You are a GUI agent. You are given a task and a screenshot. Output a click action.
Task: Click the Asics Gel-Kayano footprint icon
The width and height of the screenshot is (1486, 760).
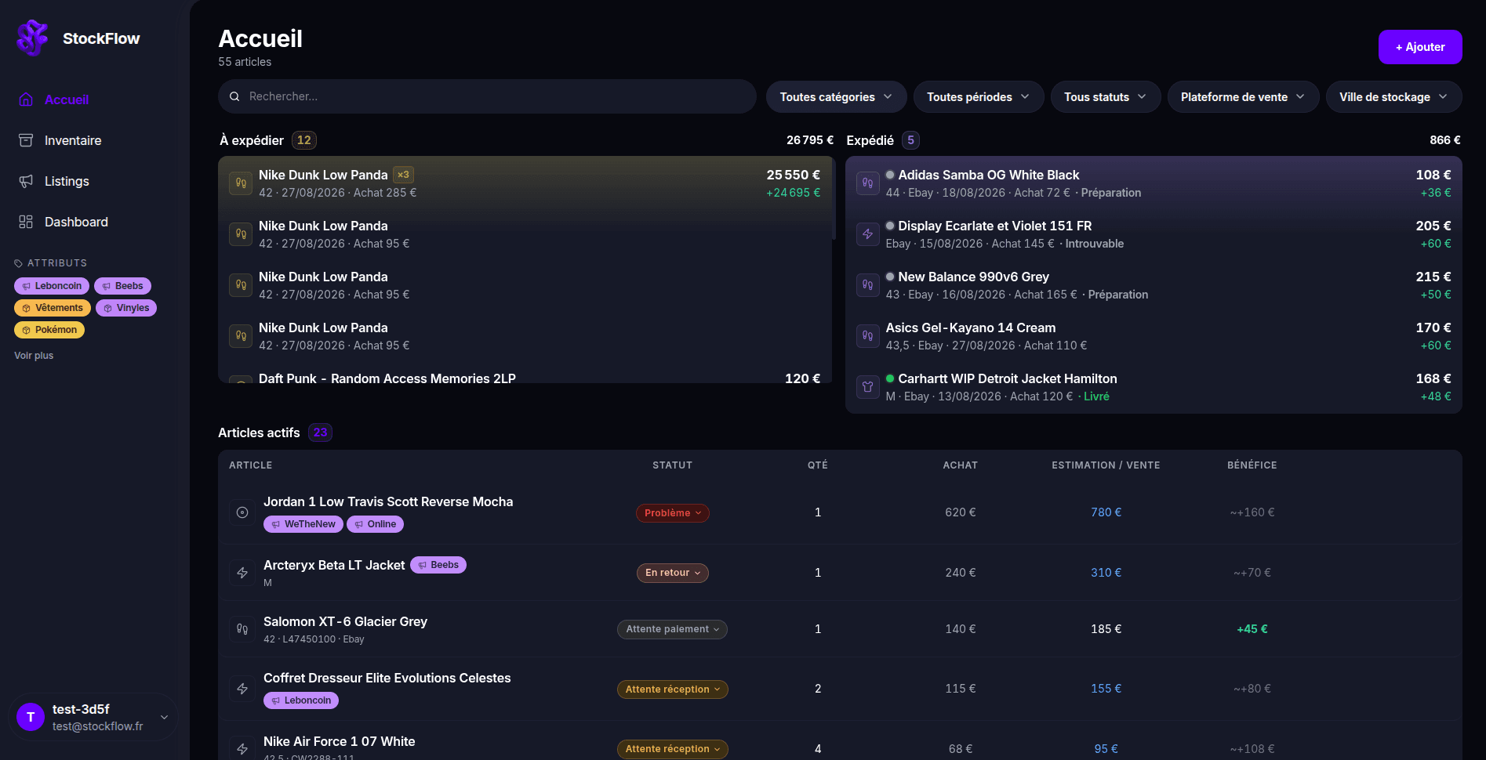(x=867, y=336)
